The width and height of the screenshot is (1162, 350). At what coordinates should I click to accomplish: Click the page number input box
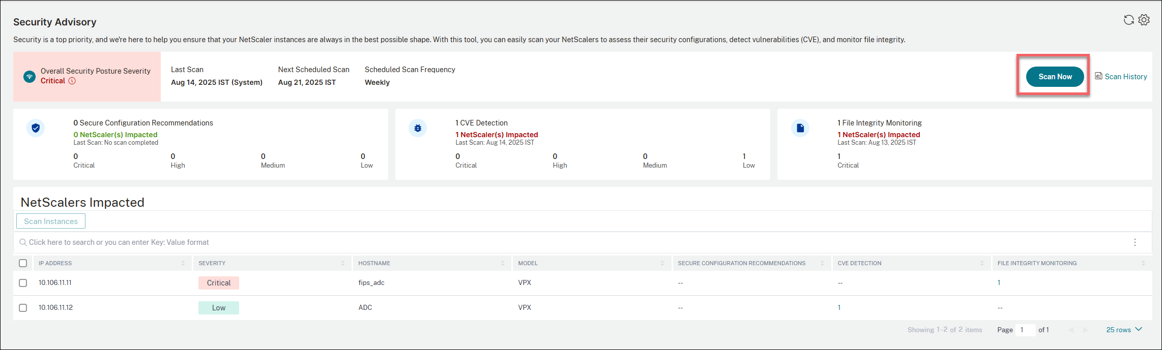point(1025,330)
